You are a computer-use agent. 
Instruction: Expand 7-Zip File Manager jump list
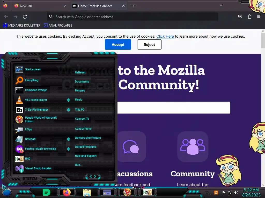(x=68, y=110)
